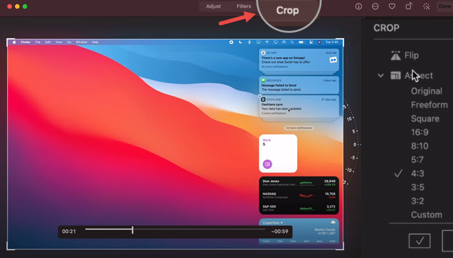453x258 pixels.
Task: Click the Do Not Disturb moon icon
Action: tap(240, 42)
